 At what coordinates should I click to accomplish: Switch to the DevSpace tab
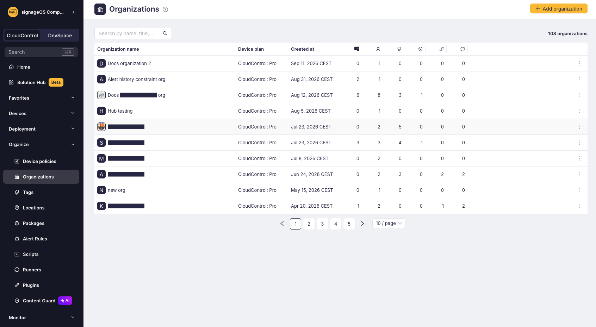coord(60,36)
